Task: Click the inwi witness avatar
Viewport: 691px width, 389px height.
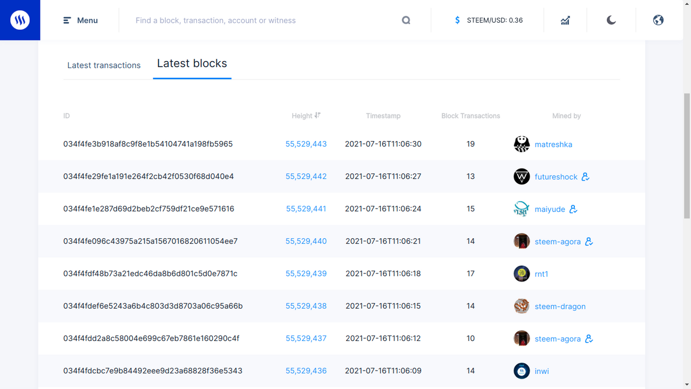Action: point(521,371)
